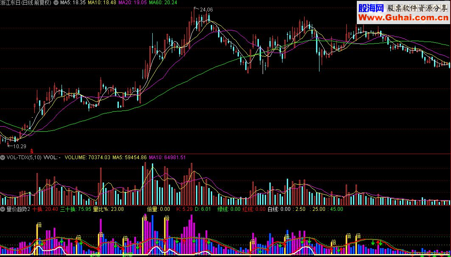Select the MA20: 19.05 label

coord(132,3)
